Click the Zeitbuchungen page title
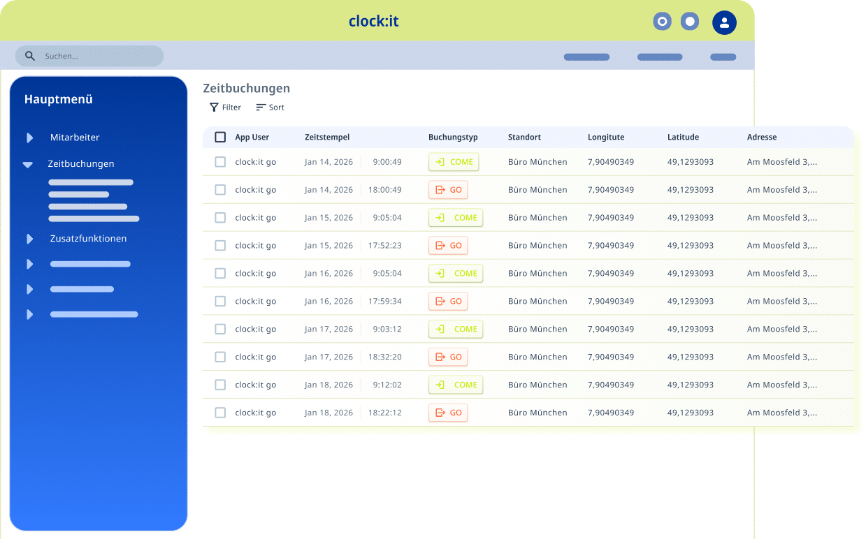Image resolution: width=866 pixels, height=539 pixels. (246, 89)
